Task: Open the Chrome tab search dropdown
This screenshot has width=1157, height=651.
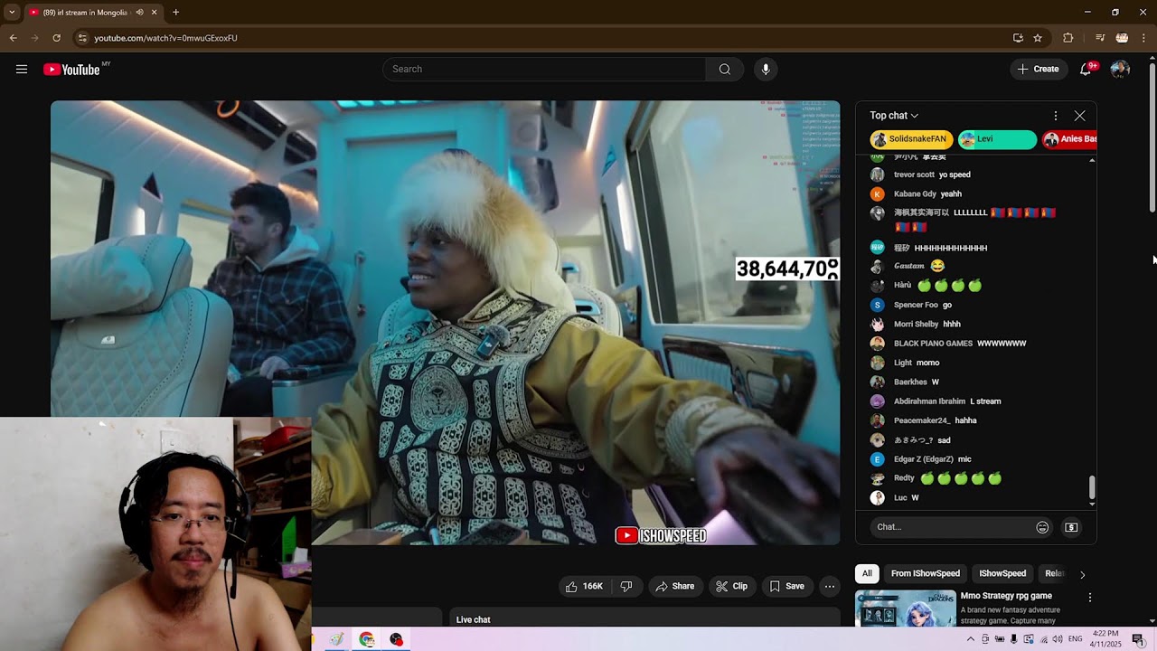Action: pyautogui.click(x=12, y=13)
